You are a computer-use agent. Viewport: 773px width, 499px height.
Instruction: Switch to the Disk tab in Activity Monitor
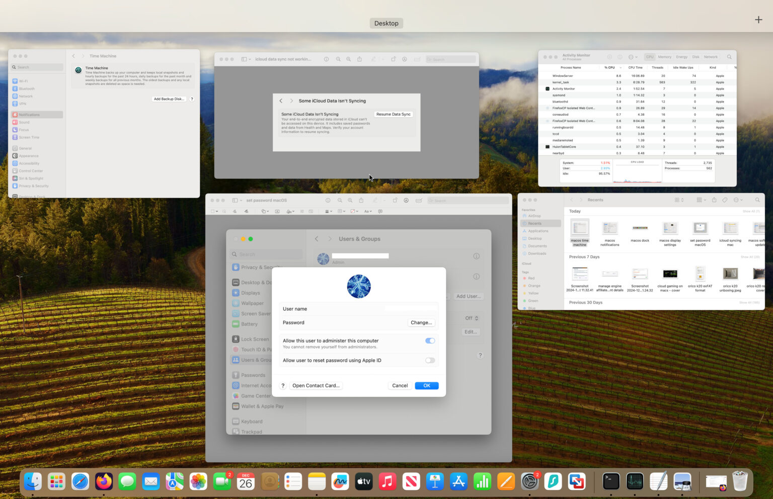point(697,57)
